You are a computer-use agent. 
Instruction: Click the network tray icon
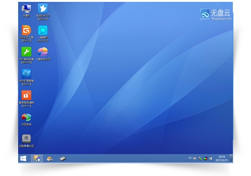point(211,158)
